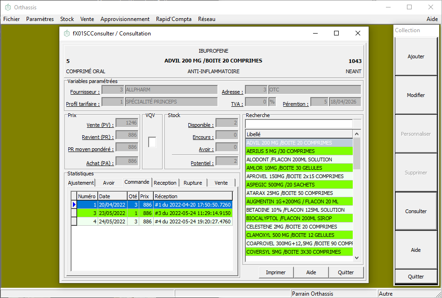Select the Commande statistics tab
The image size is (442, 298).
137,182
